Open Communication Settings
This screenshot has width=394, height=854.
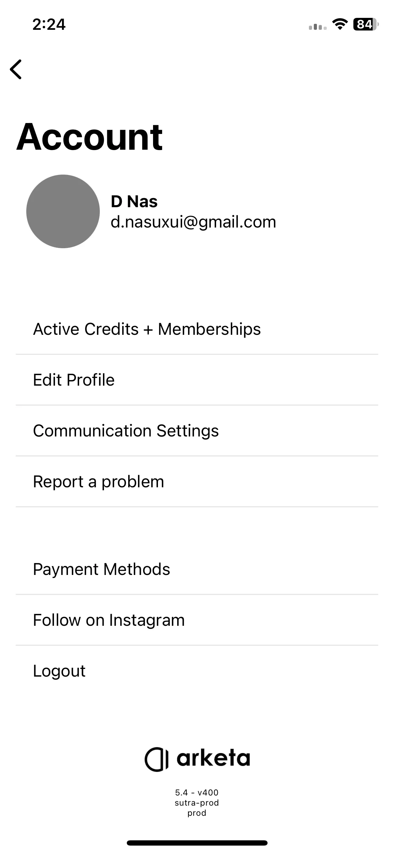point(197,431)
